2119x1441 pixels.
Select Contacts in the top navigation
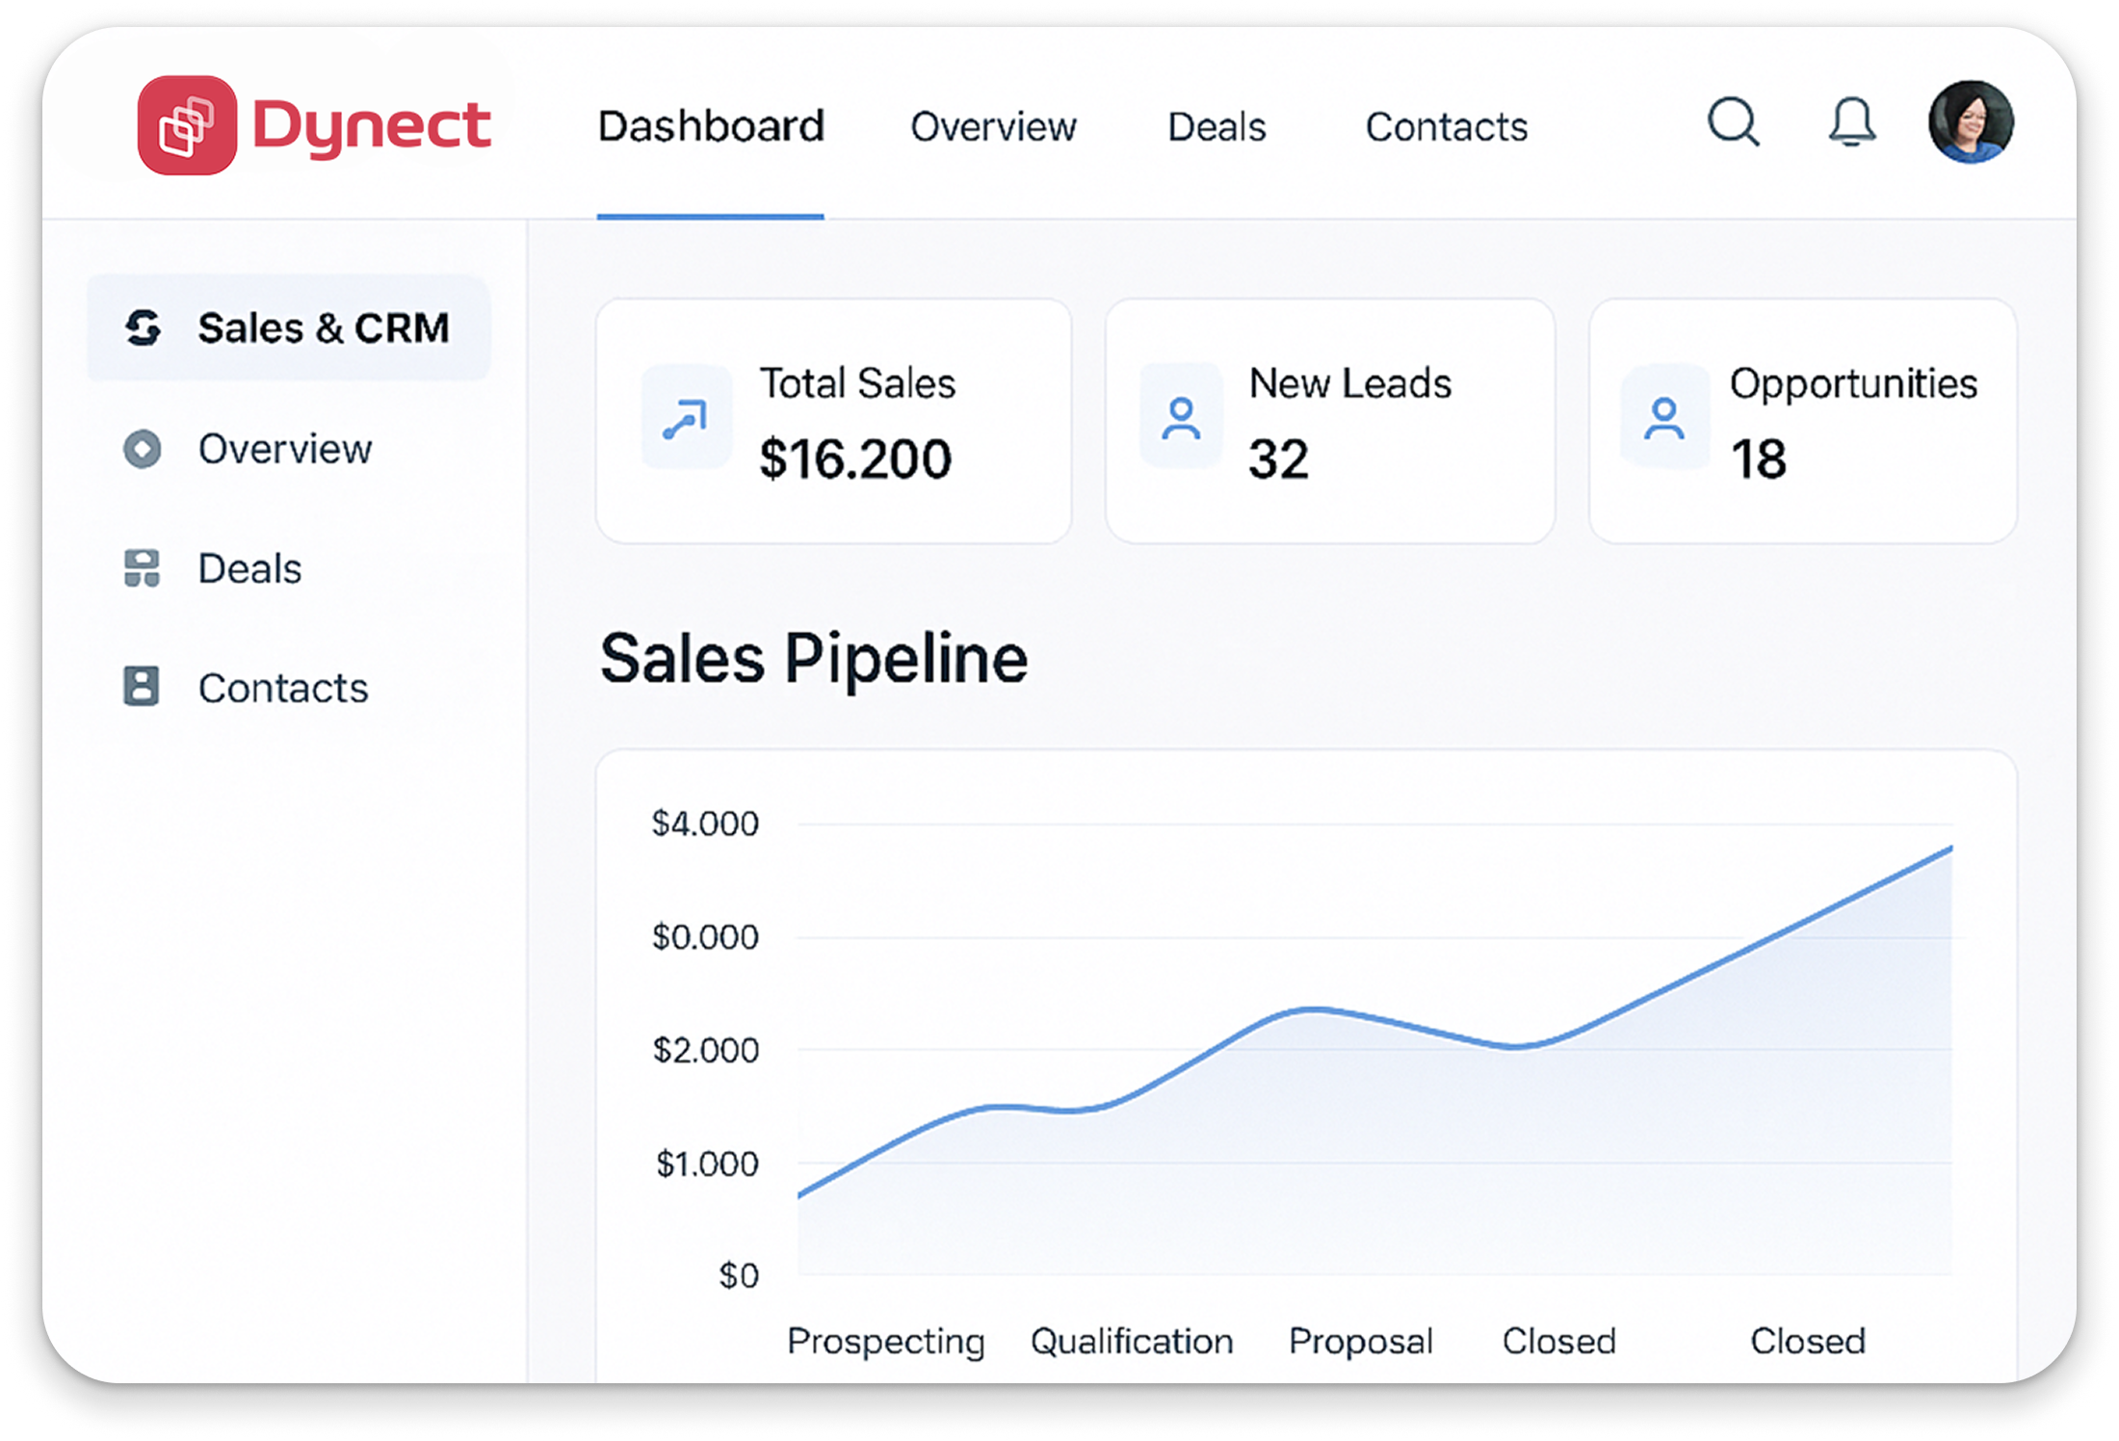coord(1446,126)
